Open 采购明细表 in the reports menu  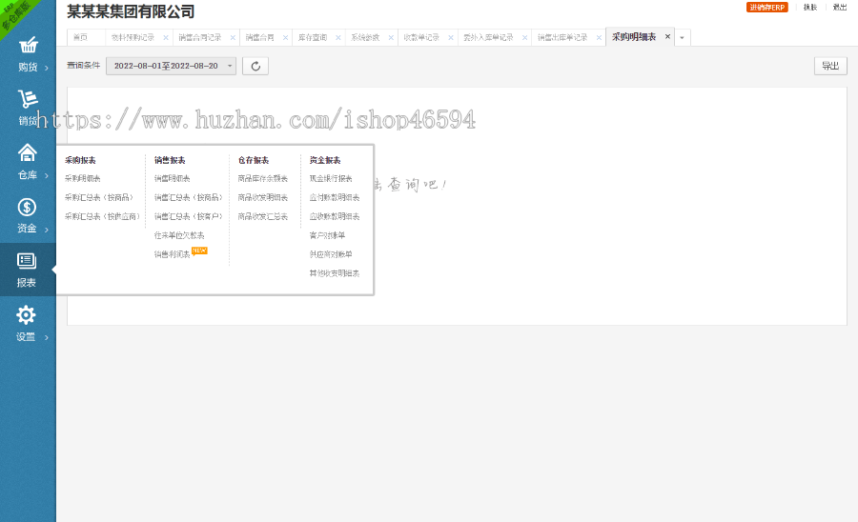coord(83,179)
